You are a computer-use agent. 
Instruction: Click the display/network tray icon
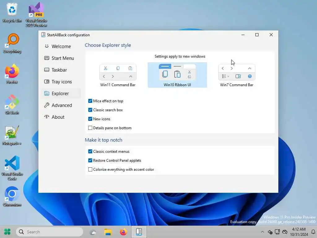pos(277,232)
